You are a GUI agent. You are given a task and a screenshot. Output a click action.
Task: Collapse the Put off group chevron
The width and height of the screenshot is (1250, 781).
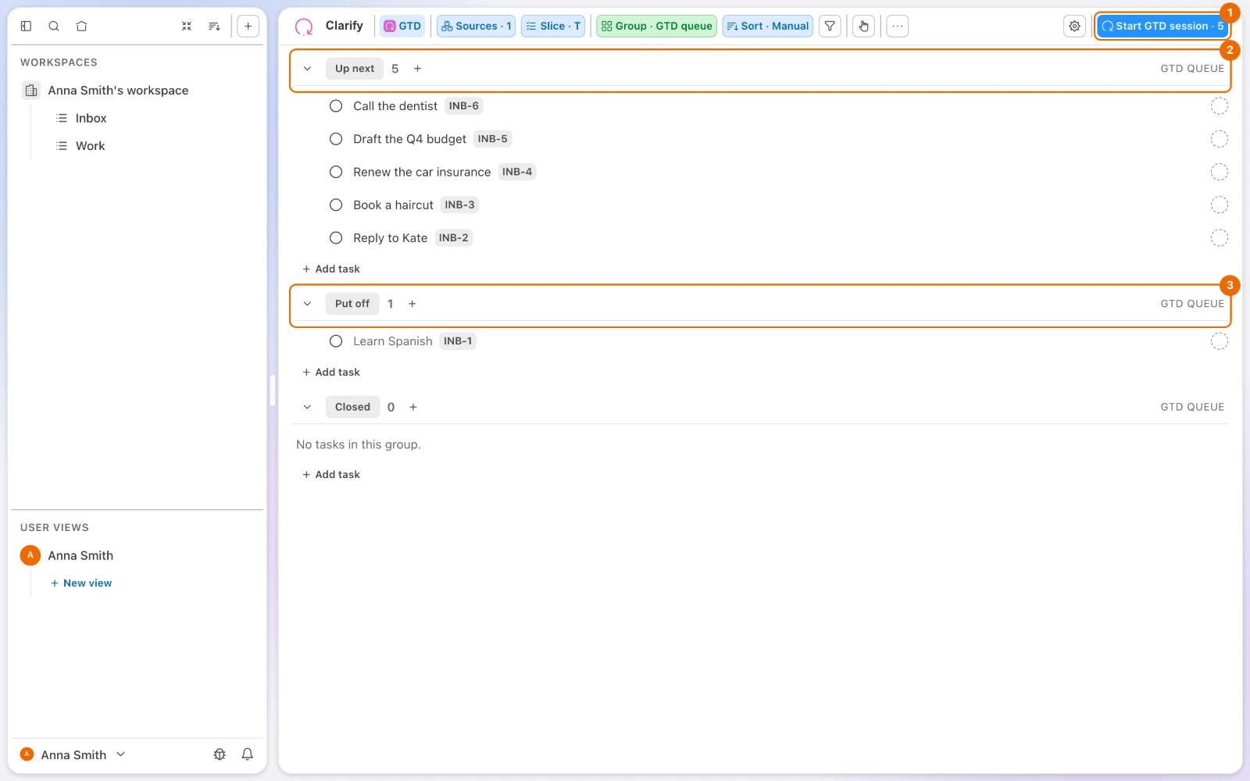(307, 304)
